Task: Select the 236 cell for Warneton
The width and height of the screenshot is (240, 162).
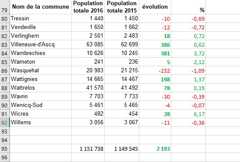Action: [x=122, y=62]
